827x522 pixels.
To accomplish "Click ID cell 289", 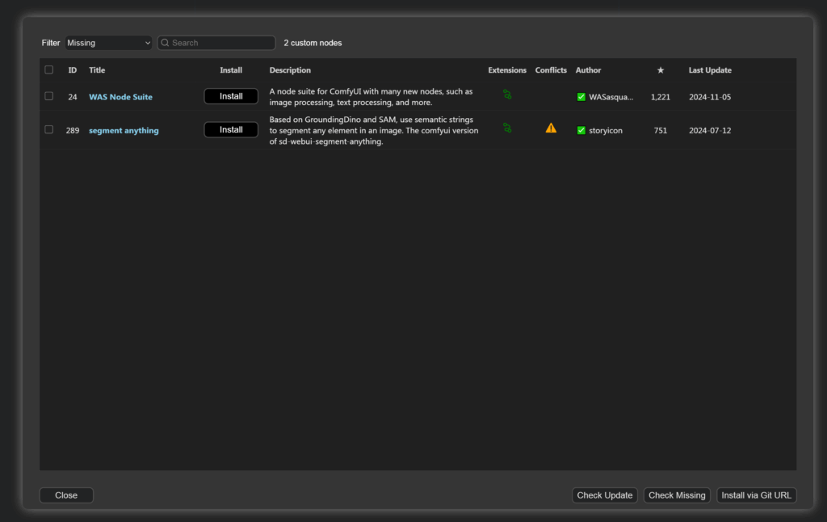I will coord(72,130).
